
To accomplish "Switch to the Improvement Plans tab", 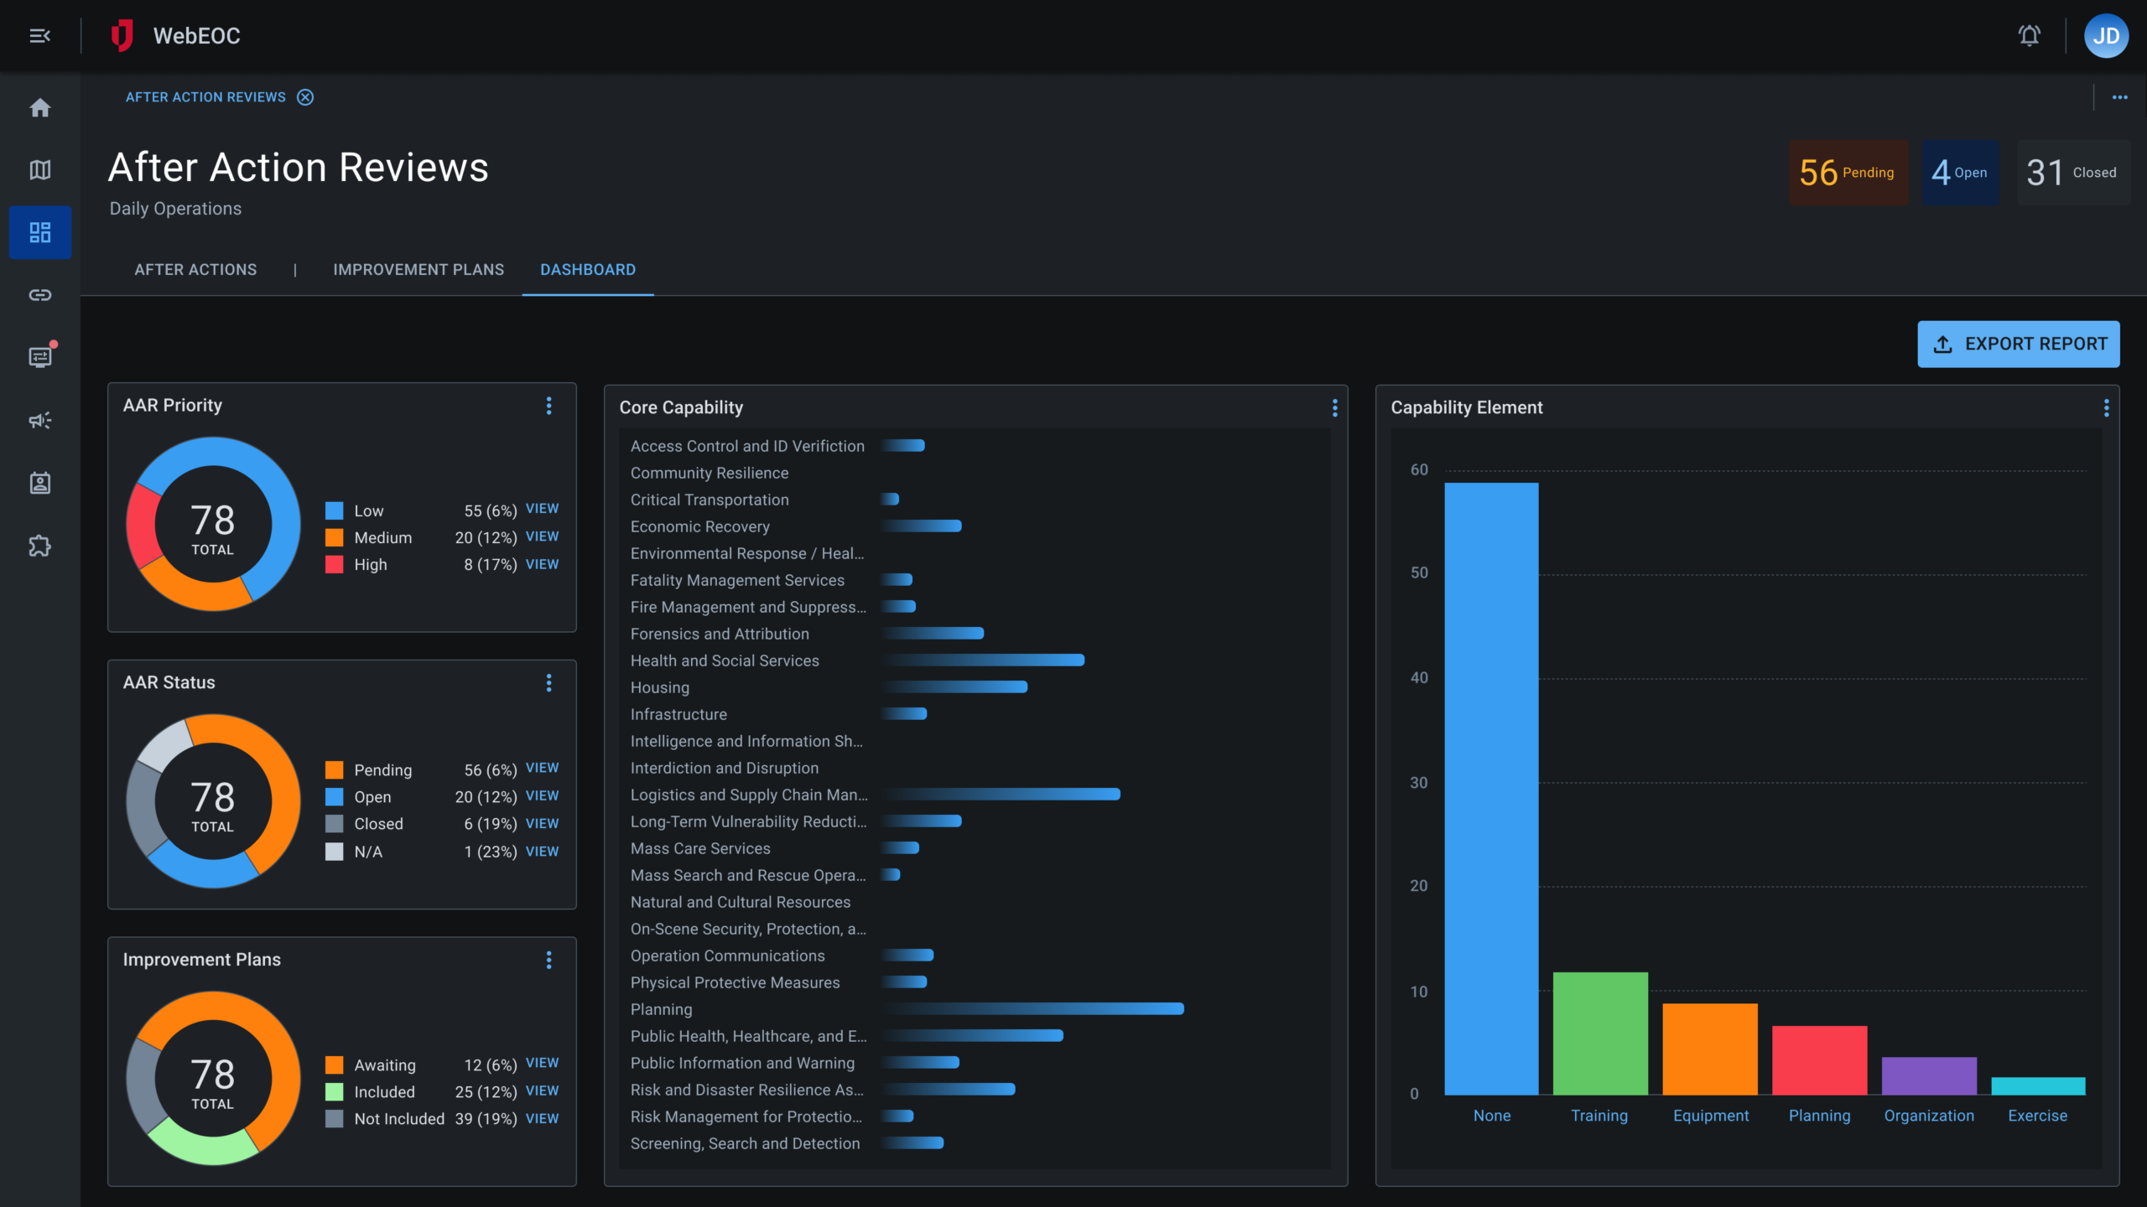I will click(x=418, y=270).
